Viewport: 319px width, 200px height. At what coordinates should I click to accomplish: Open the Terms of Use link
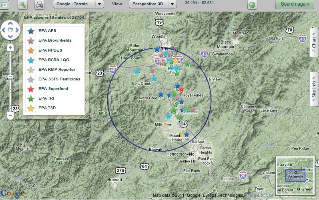click(x=261, y=195)
